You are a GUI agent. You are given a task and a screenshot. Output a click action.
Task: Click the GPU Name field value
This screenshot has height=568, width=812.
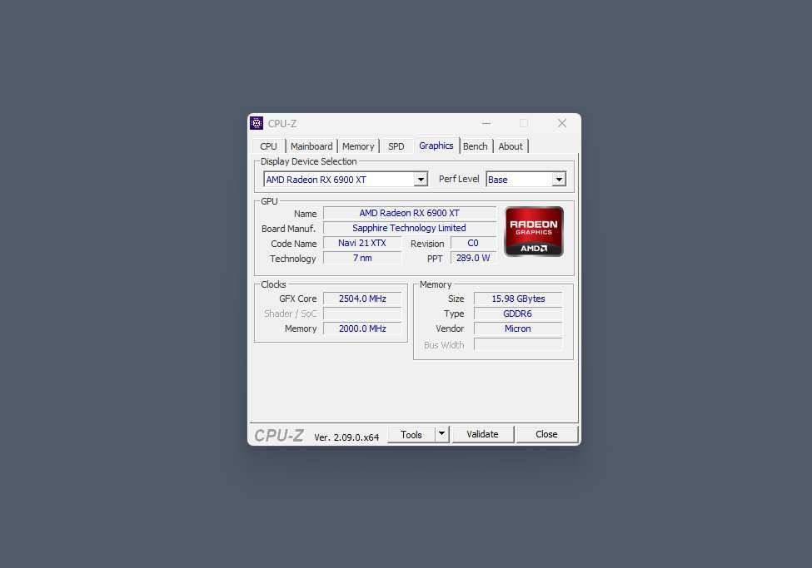[x=410, y=213]
